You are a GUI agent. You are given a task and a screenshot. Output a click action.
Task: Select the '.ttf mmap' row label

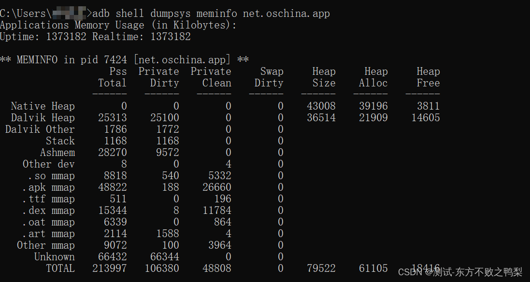[49, 199]
